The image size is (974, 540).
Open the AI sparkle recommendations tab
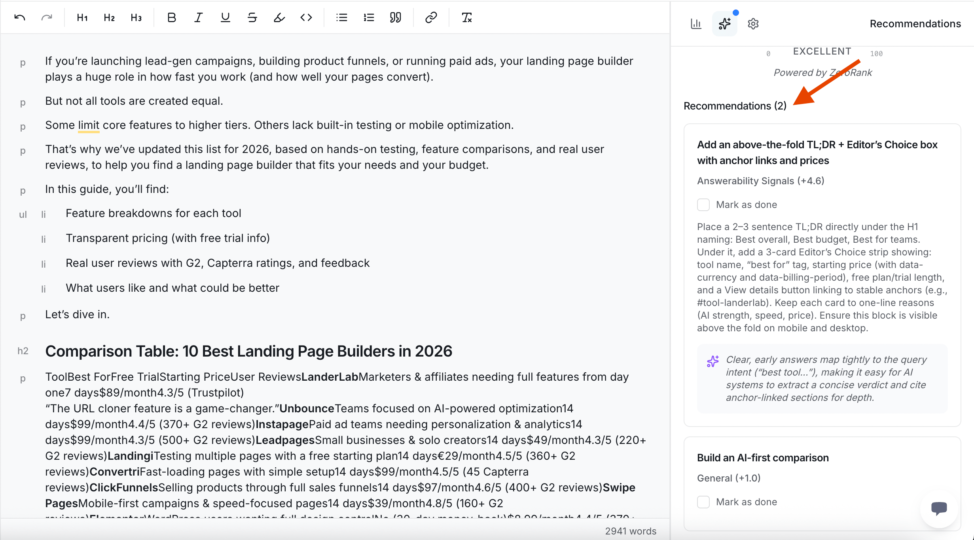click(x=725, y=24)
